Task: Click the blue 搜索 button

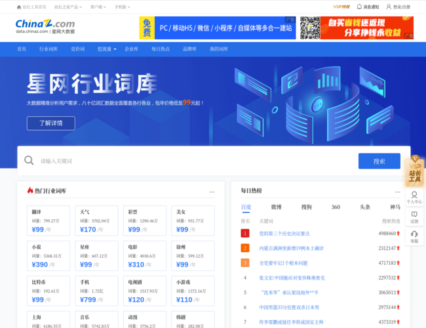Action: (x=379, y=161)
